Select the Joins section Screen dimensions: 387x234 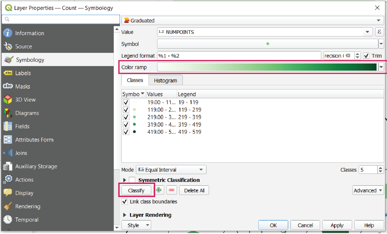[21, 153]
